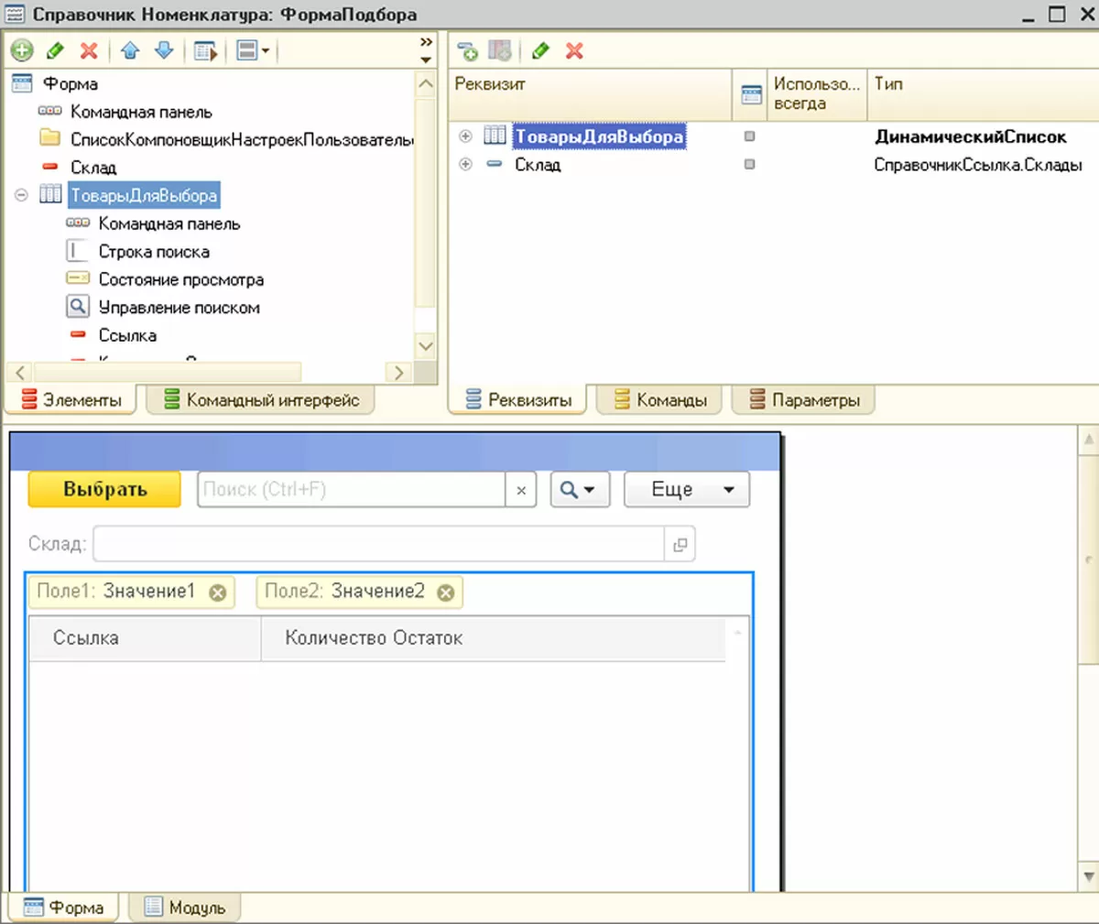The image size is (1099, 924).
Task: Switch to the Элементы tab
Action: coord(71,400)
